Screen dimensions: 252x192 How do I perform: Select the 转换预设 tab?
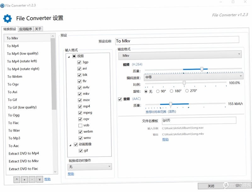point(10,29)
